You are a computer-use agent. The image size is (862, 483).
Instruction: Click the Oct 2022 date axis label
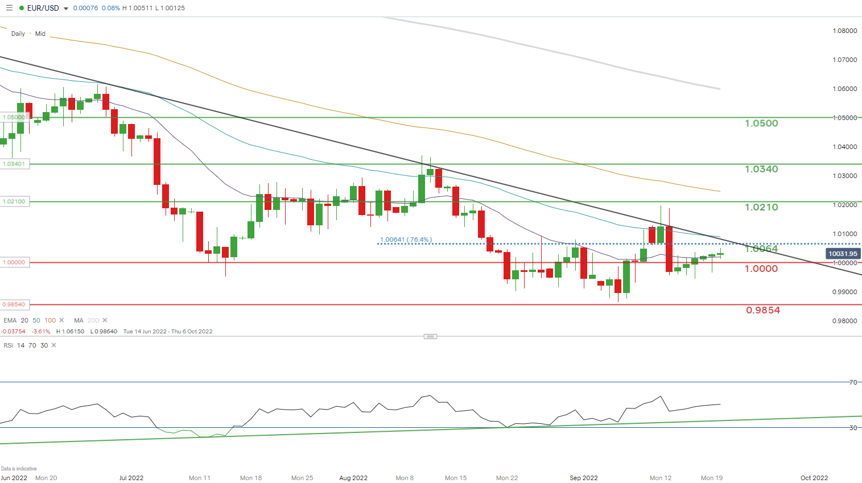coord(814,478)
